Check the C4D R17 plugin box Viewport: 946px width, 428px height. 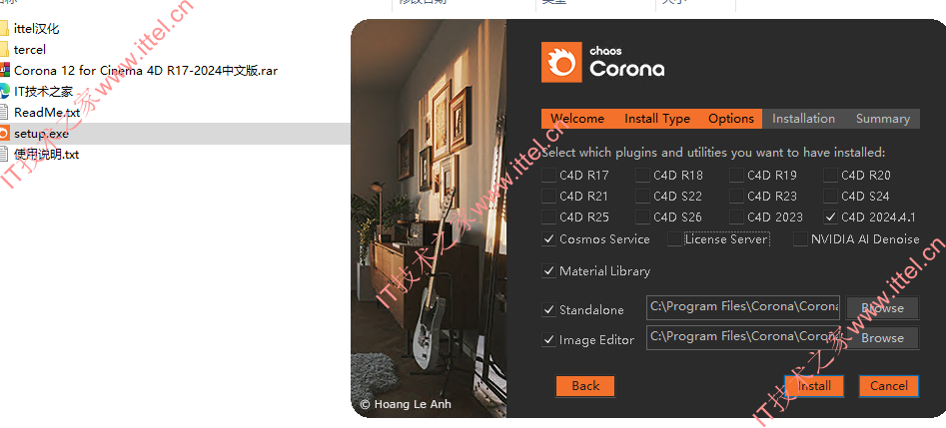click(548, 176)
